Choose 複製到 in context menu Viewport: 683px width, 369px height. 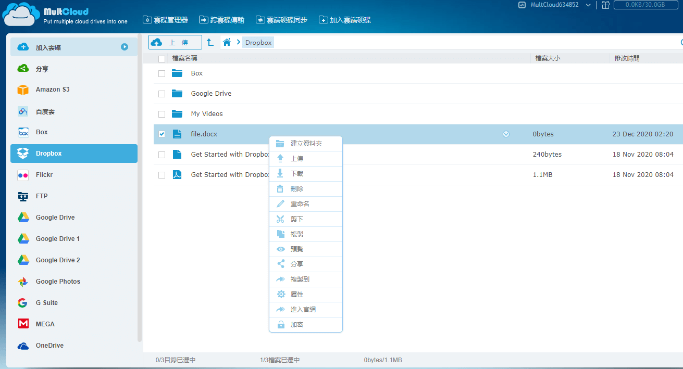[x=306, y=279]
